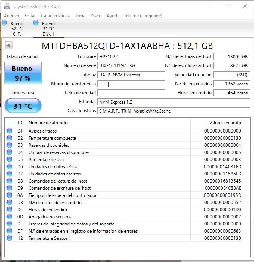Click status orb for Apagados no seguros row

(9, 216)
